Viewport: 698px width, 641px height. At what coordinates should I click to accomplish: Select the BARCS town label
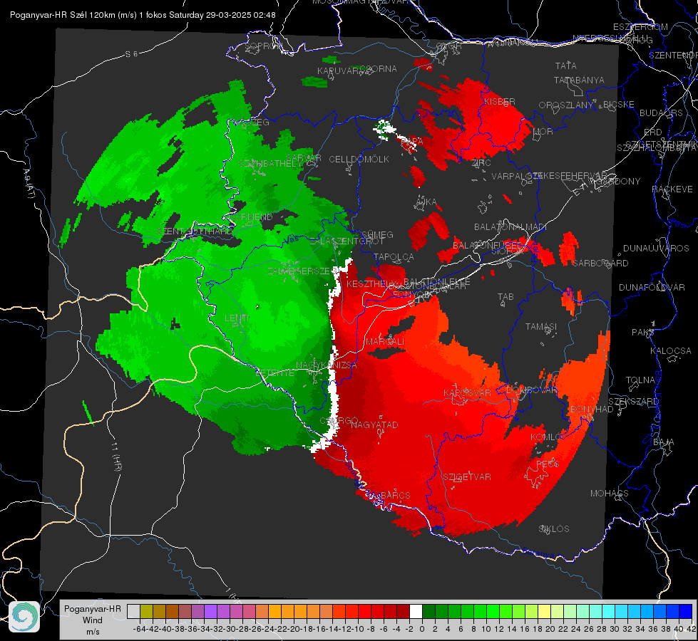(395, 495)
